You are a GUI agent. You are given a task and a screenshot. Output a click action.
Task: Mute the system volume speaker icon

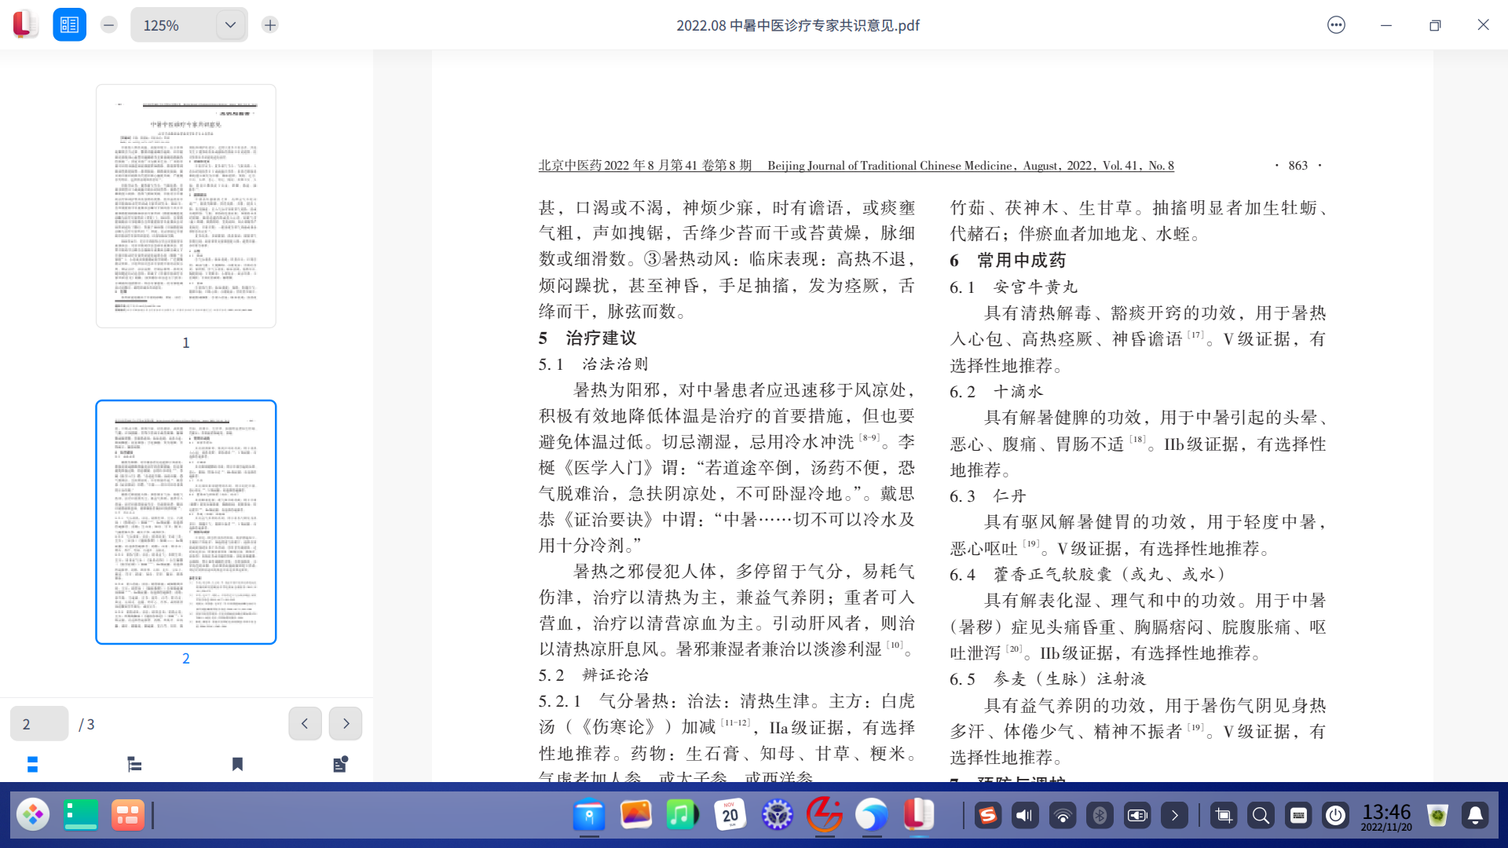pyautogui.click(x=1025, y=815)
